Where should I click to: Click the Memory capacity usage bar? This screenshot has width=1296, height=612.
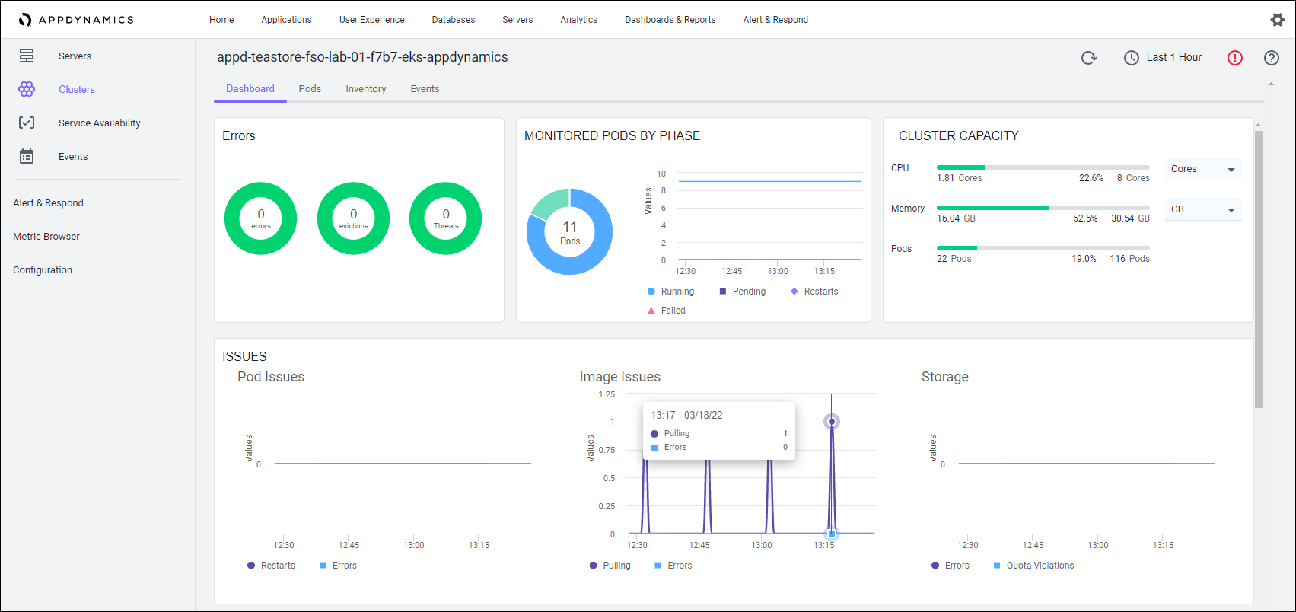pos(1043,208)
